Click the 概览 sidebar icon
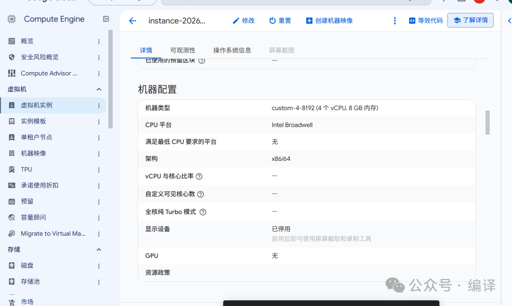 (x=12, y=41)
